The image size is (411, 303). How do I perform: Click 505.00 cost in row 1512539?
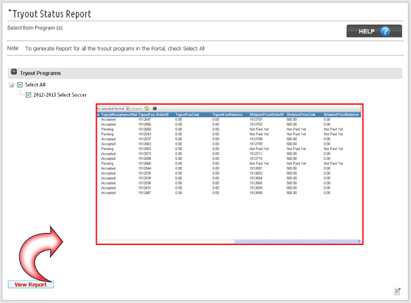(292, 178)
